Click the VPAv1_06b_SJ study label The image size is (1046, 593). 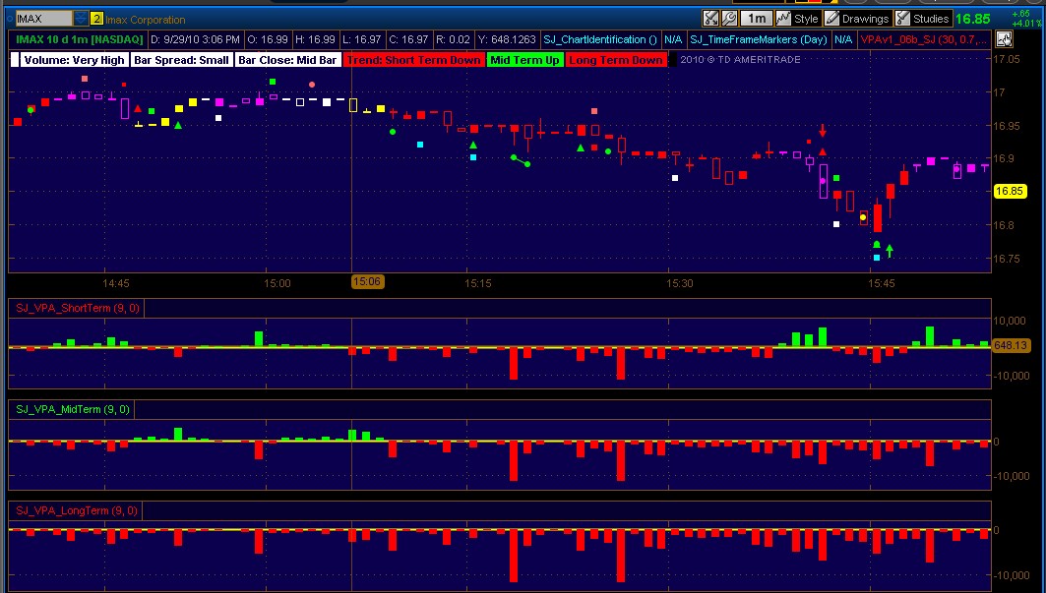point(923,39)
